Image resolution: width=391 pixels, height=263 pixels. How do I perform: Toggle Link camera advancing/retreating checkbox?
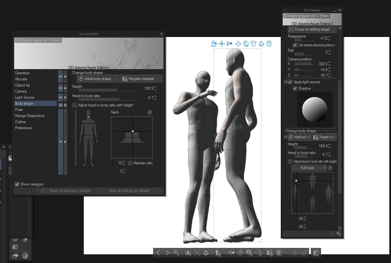[x=295, y=45]
